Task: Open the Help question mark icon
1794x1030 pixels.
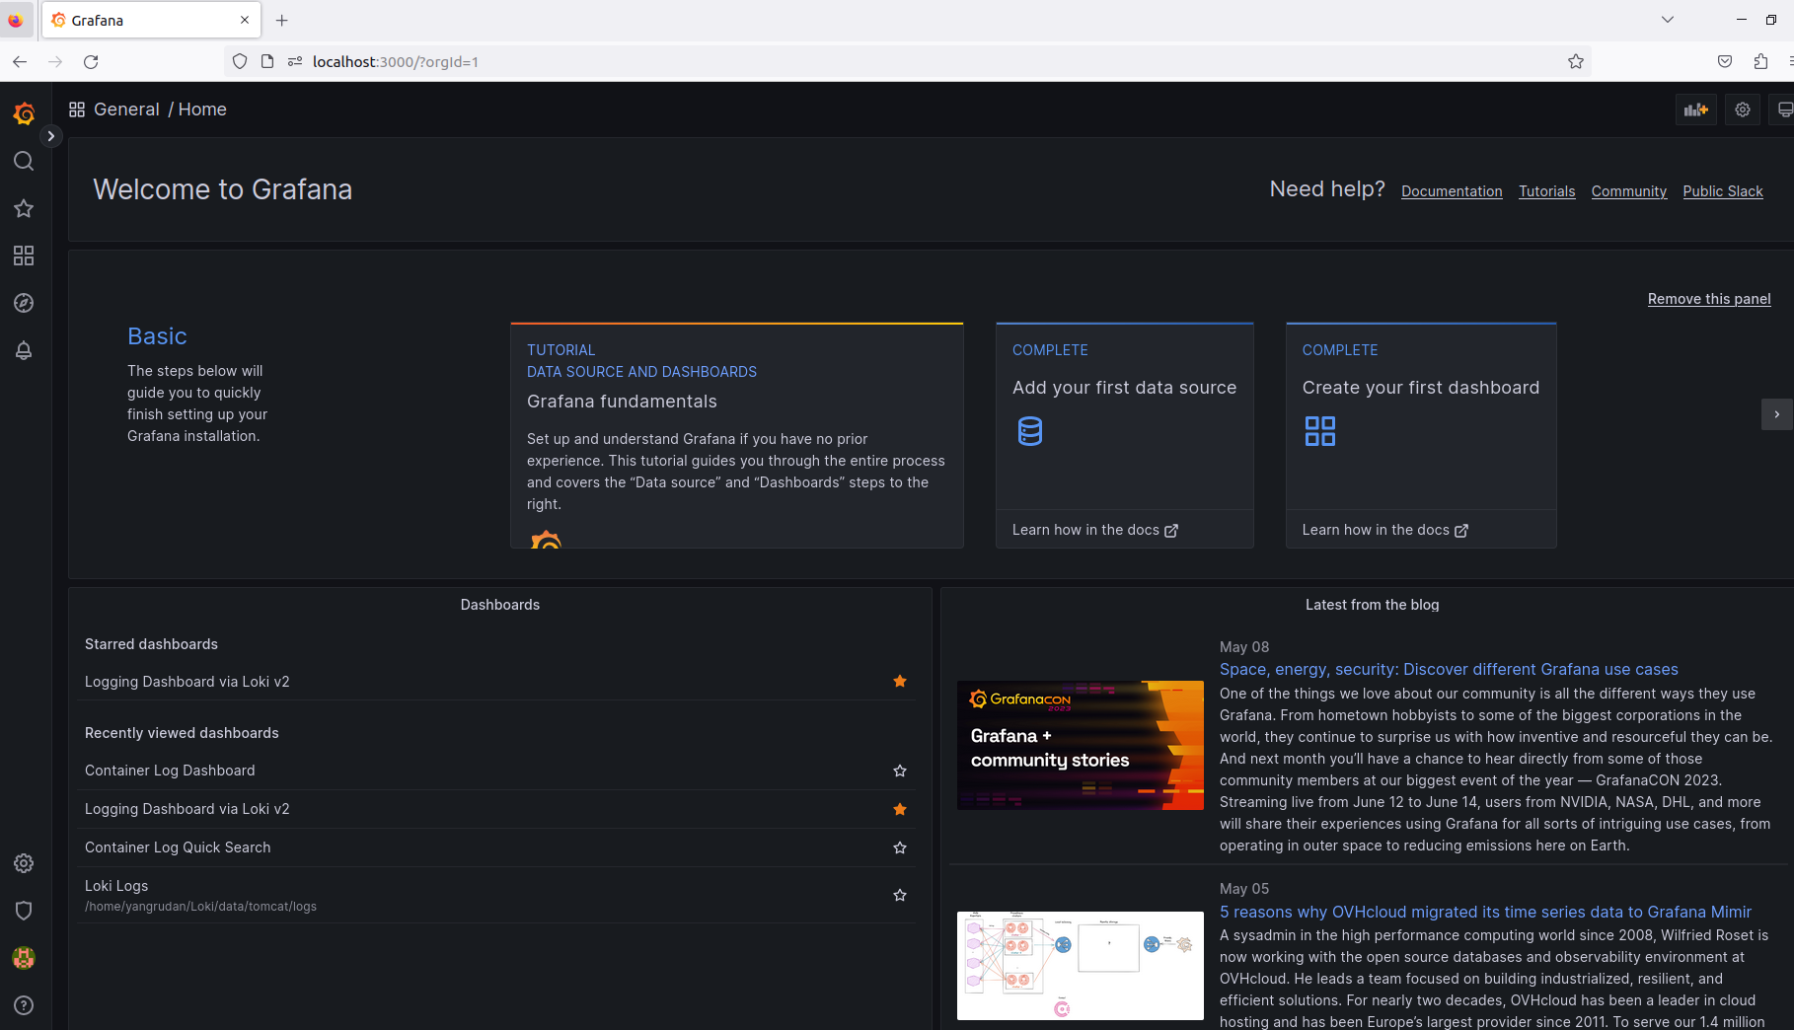Action: 24,1005
